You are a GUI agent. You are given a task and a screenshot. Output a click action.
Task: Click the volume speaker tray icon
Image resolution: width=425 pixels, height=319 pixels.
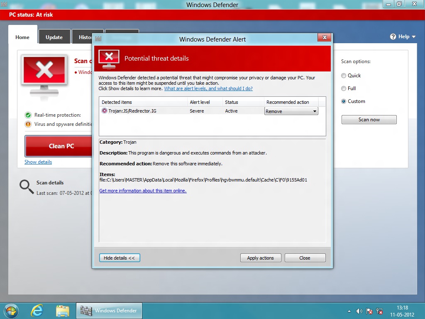click(359, 311)
